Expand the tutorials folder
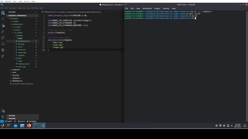Viewport: 248px width, 139px height. pyautogui.click(x=22, y=75)
